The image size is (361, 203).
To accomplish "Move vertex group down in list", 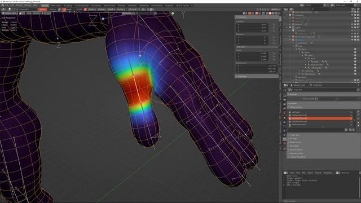I will pyautogui.click(x=358, y=125).
